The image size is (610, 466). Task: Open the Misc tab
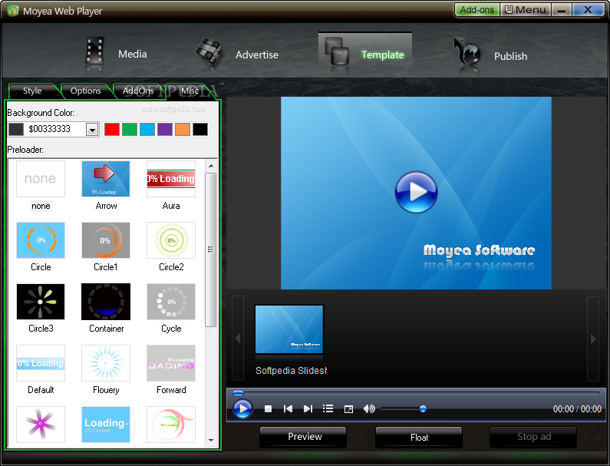[x=190, y=91]
